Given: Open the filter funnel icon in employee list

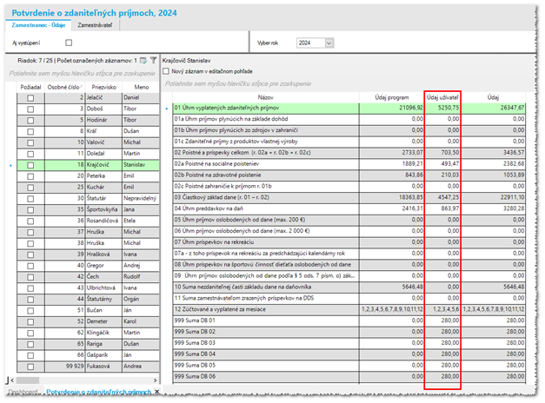Looking at the screenshot, I should click(153, 61).
